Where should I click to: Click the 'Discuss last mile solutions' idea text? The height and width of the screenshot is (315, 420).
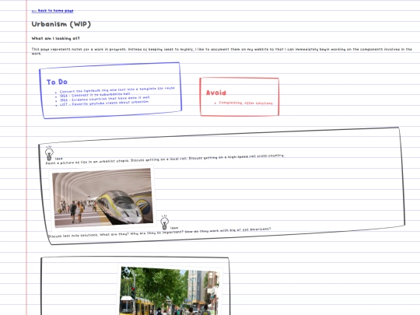(x=159, y=233)
